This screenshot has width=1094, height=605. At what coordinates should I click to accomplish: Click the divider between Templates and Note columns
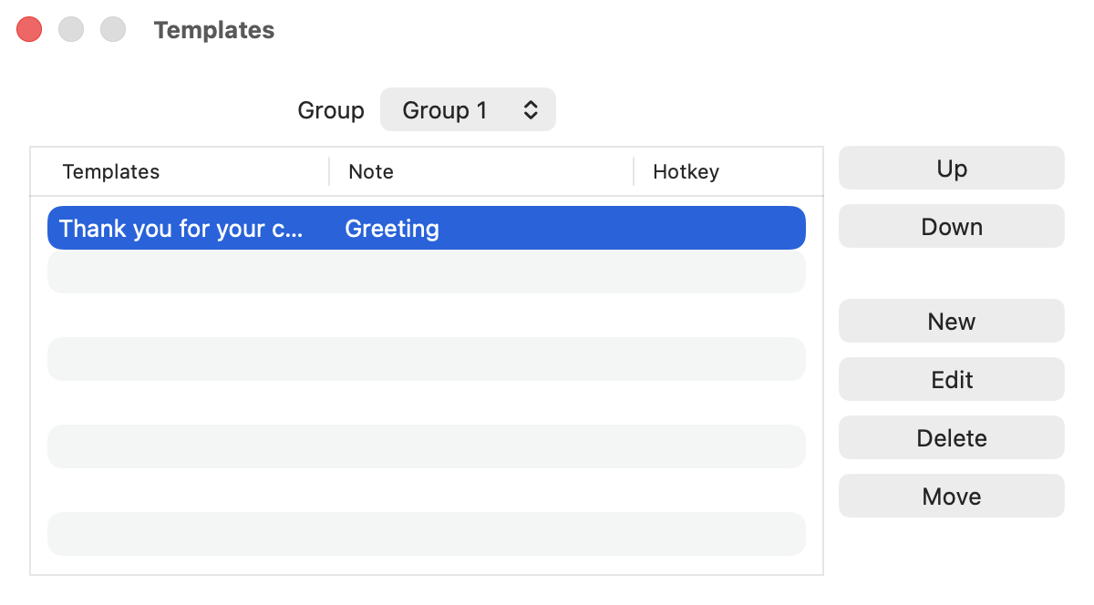click(x=329, y=171)
